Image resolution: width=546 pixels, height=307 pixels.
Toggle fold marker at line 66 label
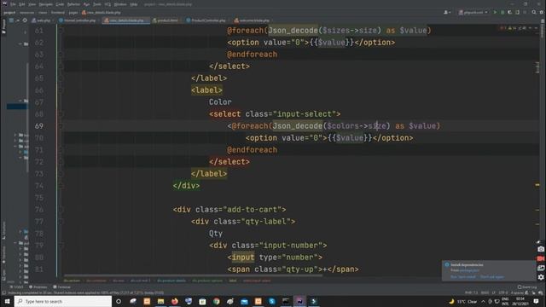pos(61,90)
